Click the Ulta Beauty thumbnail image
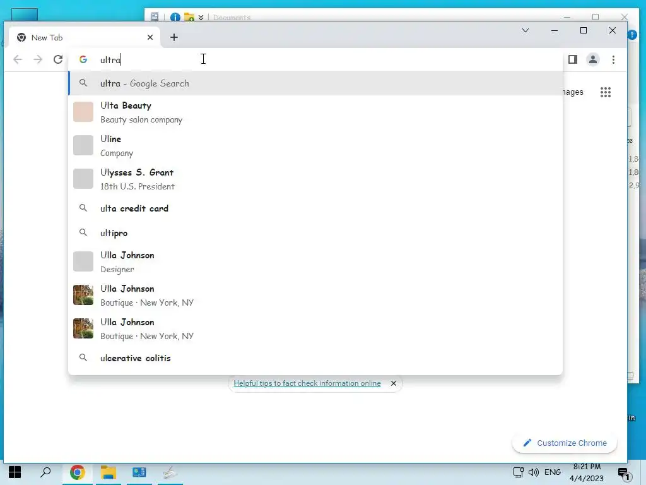Screen dimensions: 646x485 83,112
